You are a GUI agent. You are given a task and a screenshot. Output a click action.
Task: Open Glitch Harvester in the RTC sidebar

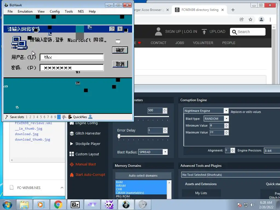(x=85, y=133)
